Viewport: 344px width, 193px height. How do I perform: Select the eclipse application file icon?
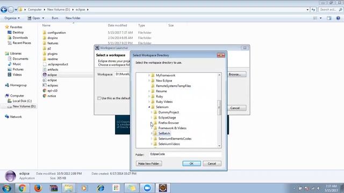[x=45, y=75]
